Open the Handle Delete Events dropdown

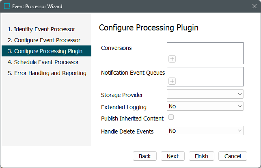coord(205,131)
